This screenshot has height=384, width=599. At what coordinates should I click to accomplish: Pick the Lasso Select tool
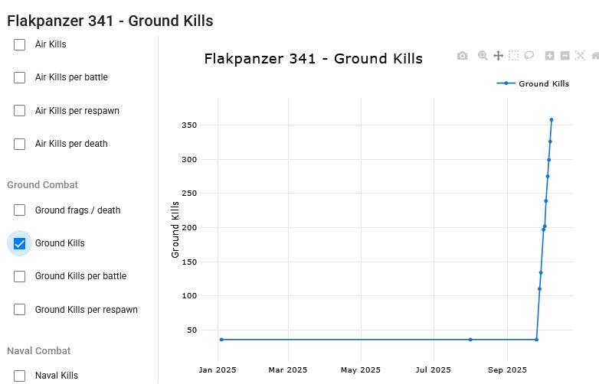(529, 56)
